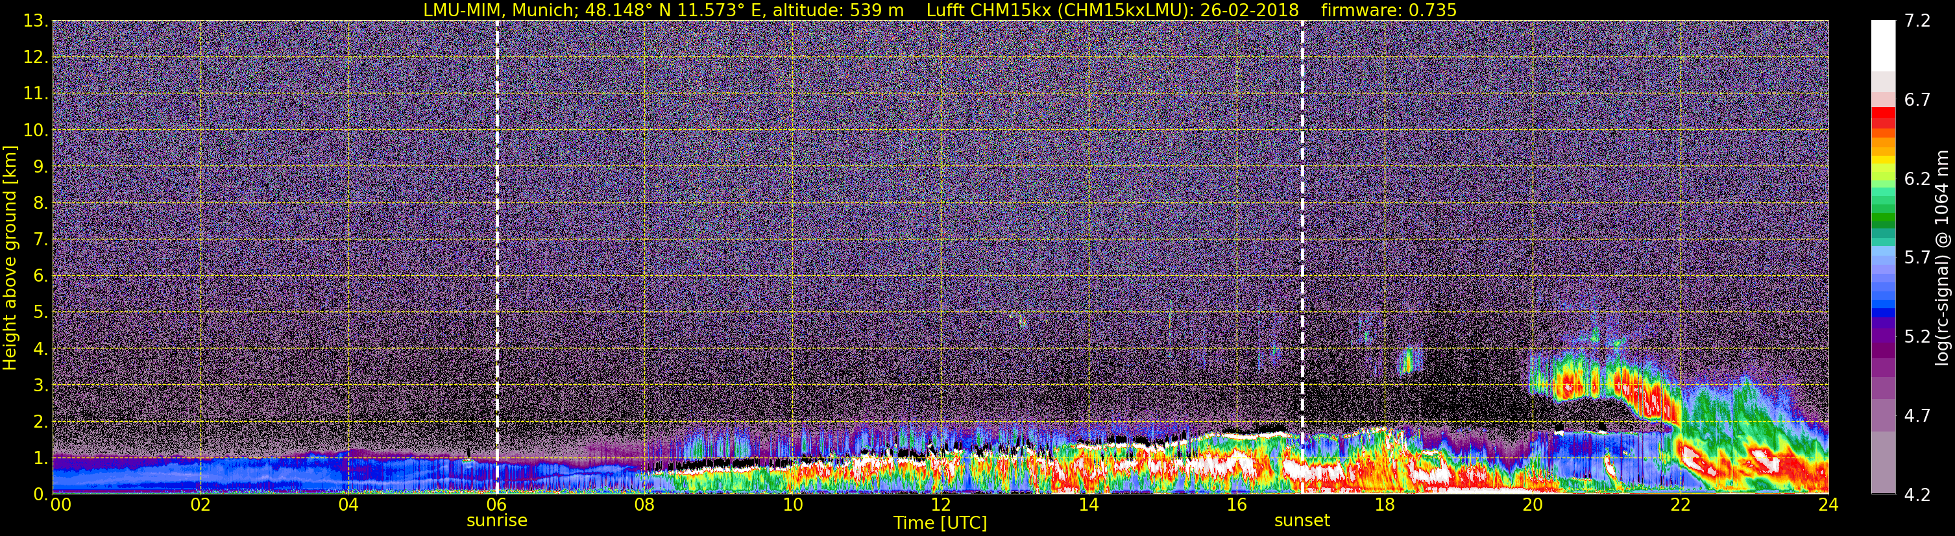The width and height of the screenshot is (1955, 536).
Task: Click the '5.' height tick label
Action: (40, 312)
